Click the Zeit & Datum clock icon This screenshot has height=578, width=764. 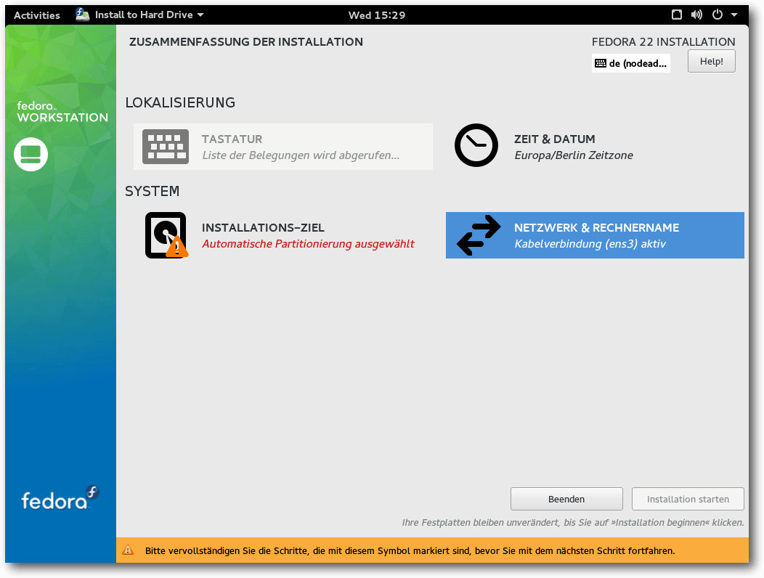[x=476, y=145]
